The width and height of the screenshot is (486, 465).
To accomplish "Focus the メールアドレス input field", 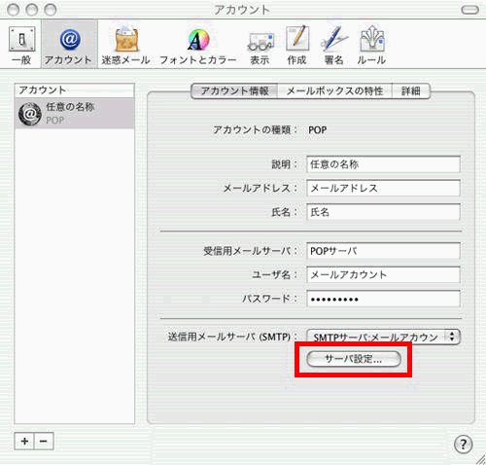I will 383,188.
